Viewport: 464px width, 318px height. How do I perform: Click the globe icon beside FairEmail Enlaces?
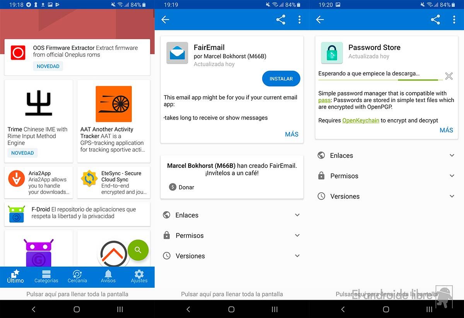point(167,215)
